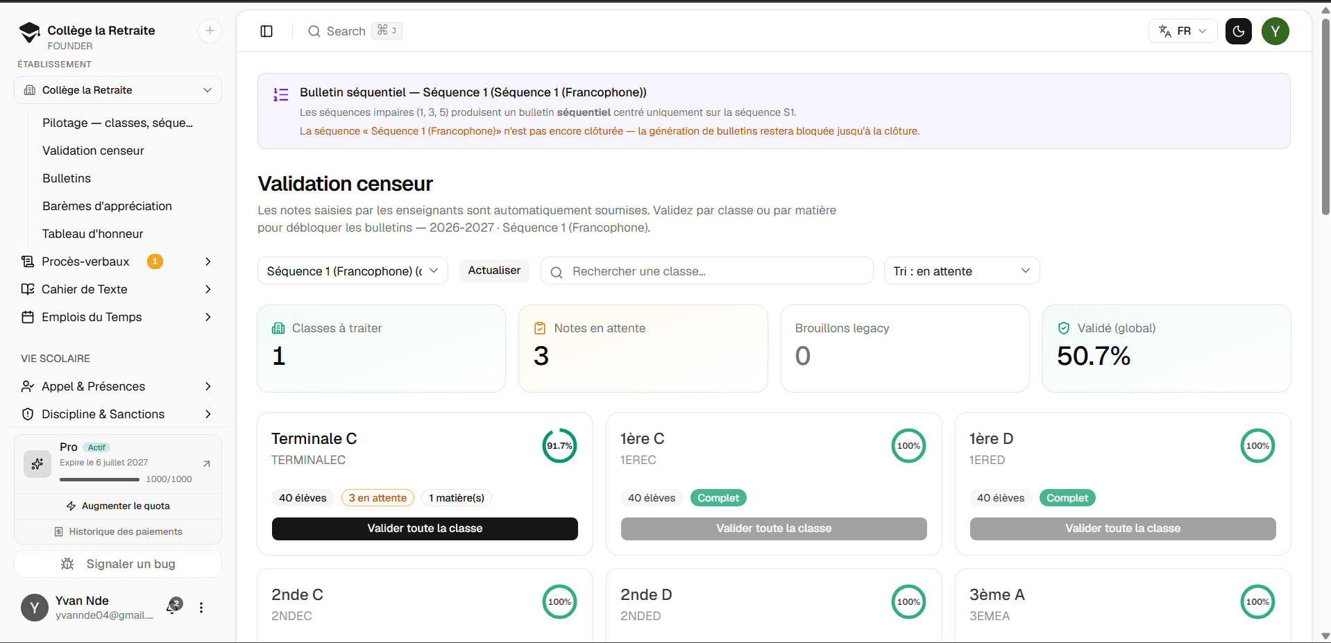Click the Classes à traiter building icon
This screenshot has height=643, width=1331.
pyautogui.click(x=278, y=328)
